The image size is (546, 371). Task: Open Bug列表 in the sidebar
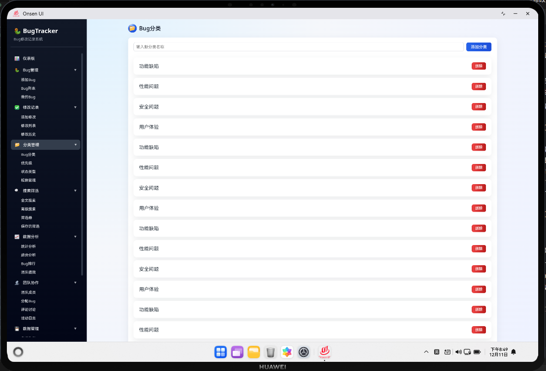coord(28,88)
